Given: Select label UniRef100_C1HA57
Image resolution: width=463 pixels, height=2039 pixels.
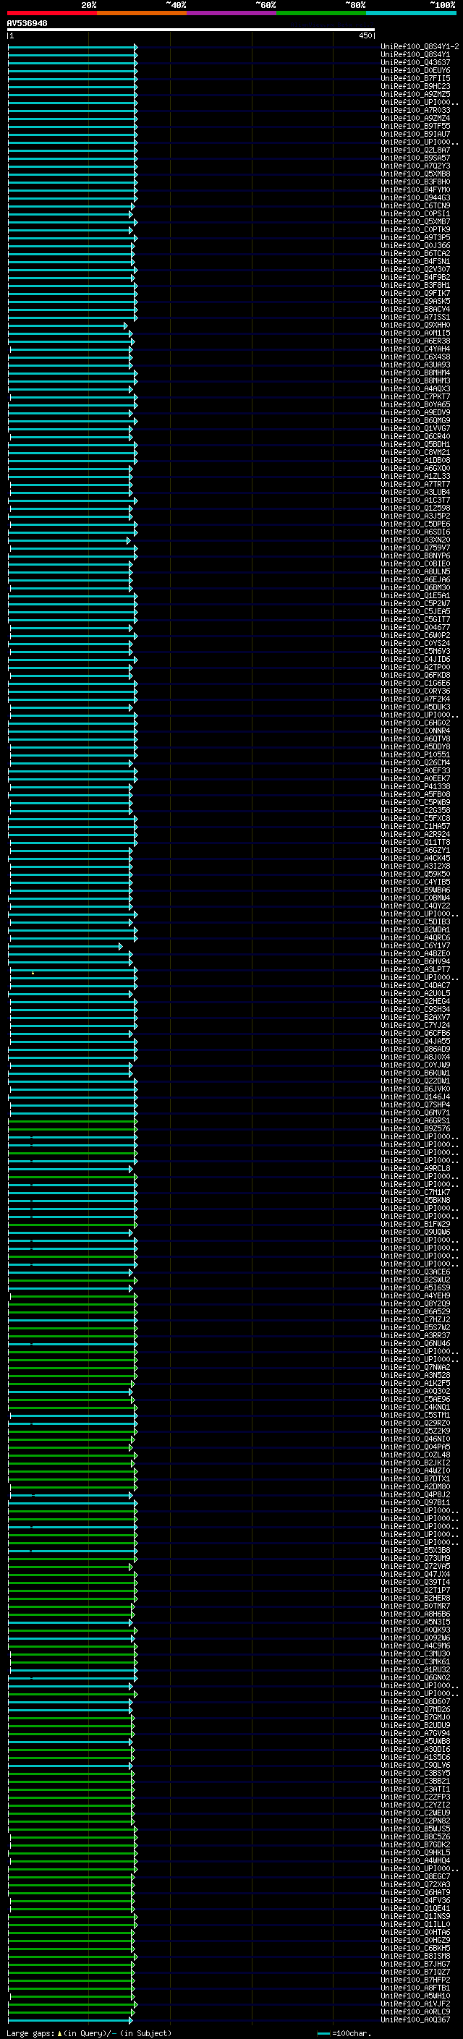Looking at the screenshot, I should 415,826.
